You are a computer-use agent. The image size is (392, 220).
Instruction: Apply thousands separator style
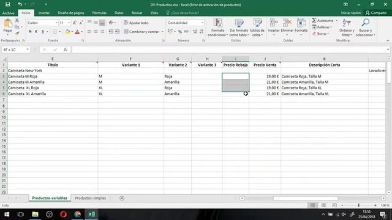pyautogui.click(x=186, y=32)
